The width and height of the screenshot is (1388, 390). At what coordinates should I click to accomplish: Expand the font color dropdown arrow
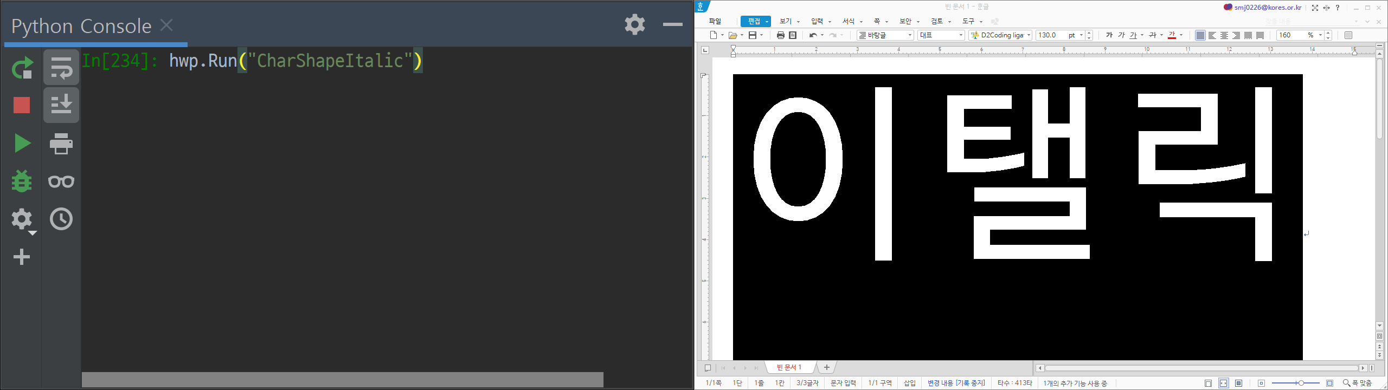pos(1181,35)
